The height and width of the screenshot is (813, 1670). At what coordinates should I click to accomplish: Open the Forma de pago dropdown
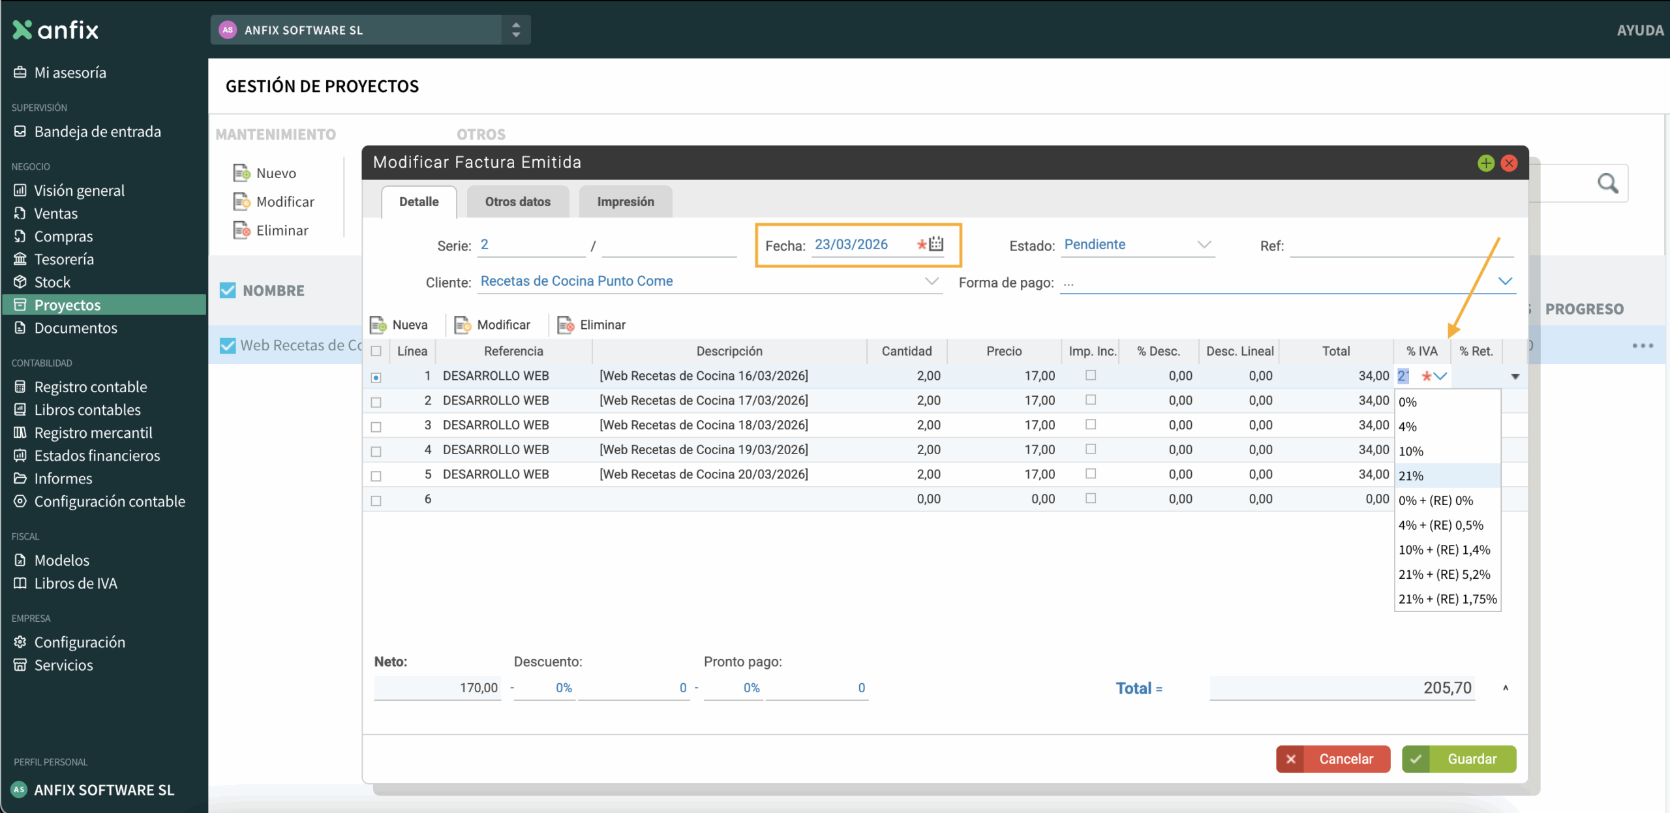click(x=1504, y=281)
